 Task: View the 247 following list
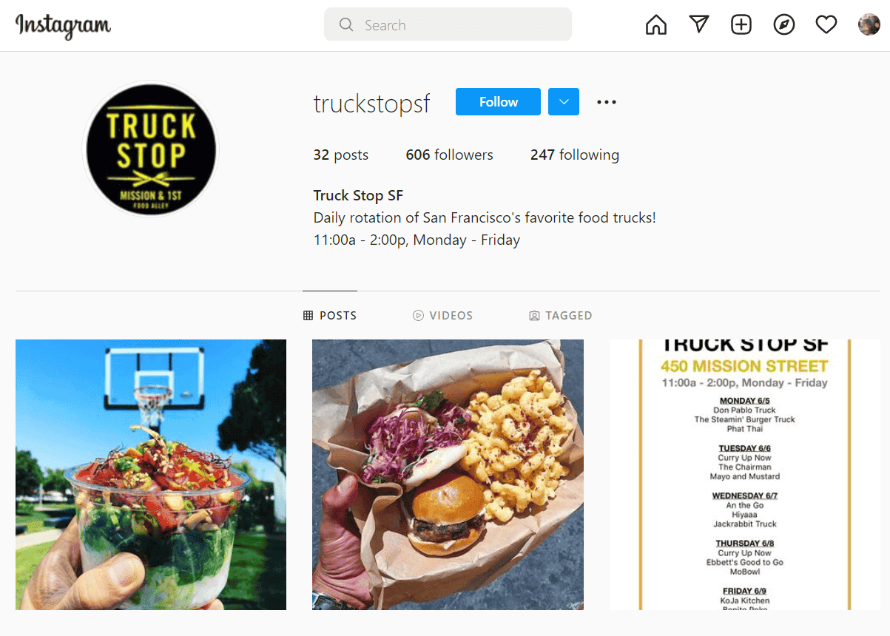click(x=575, y=155)
